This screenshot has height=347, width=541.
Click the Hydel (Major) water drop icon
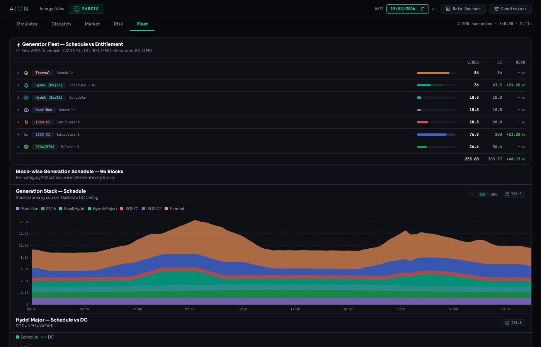26,85
